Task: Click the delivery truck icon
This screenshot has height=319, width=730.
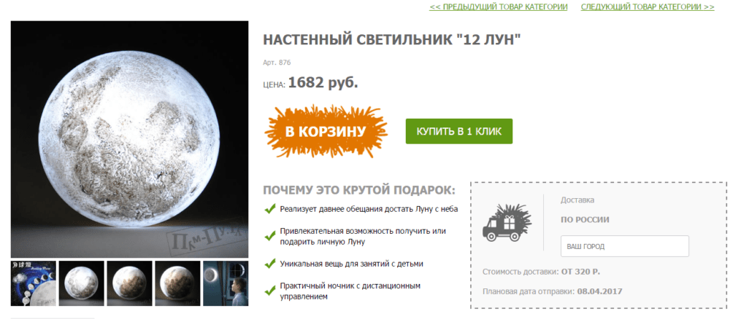Action: pos(507,222)
